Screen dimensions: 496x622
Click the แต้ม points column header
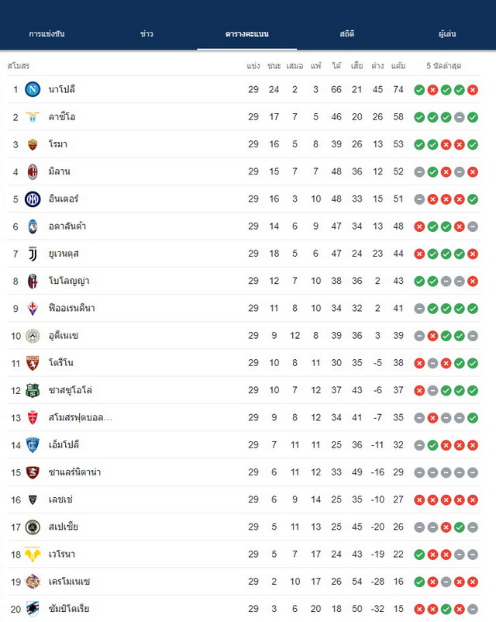click(x=398, y=66)
